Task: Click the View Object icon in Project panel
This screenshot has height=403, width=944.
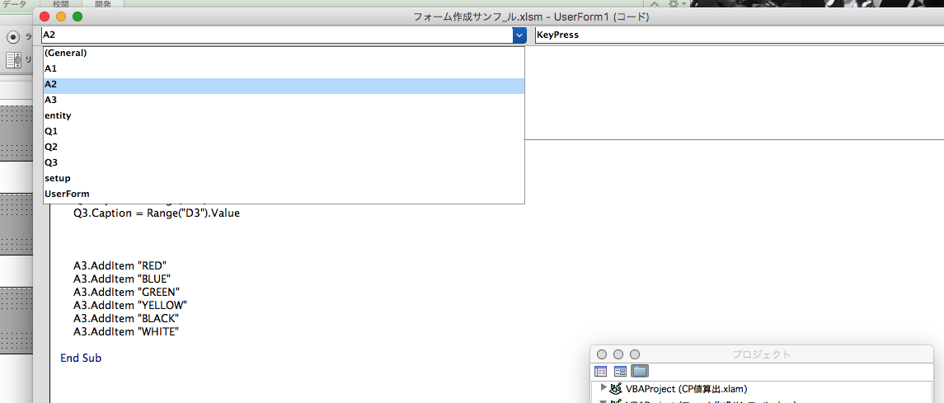Action: pos(620,372)
